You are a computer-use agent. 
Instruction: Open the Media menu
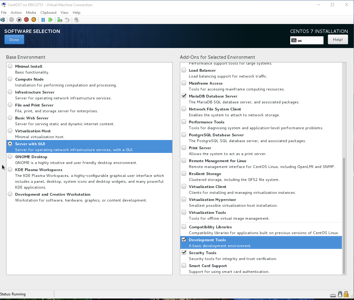pos(31,13)
